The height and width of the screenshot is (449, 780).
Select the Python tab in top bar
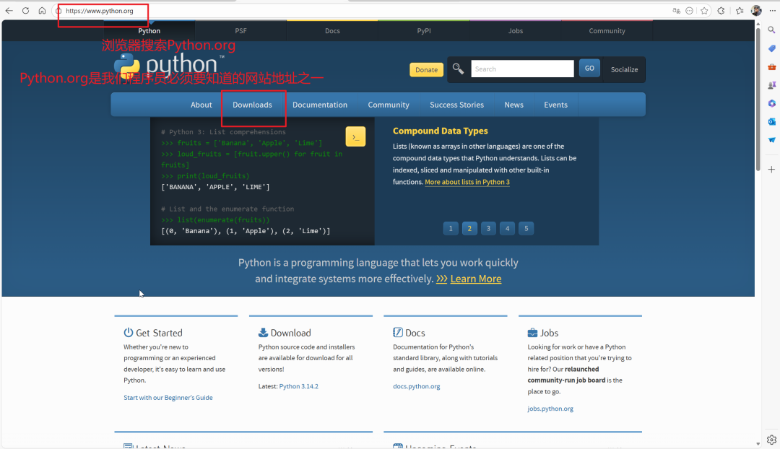pyautogui.click(x=149, y=31)
